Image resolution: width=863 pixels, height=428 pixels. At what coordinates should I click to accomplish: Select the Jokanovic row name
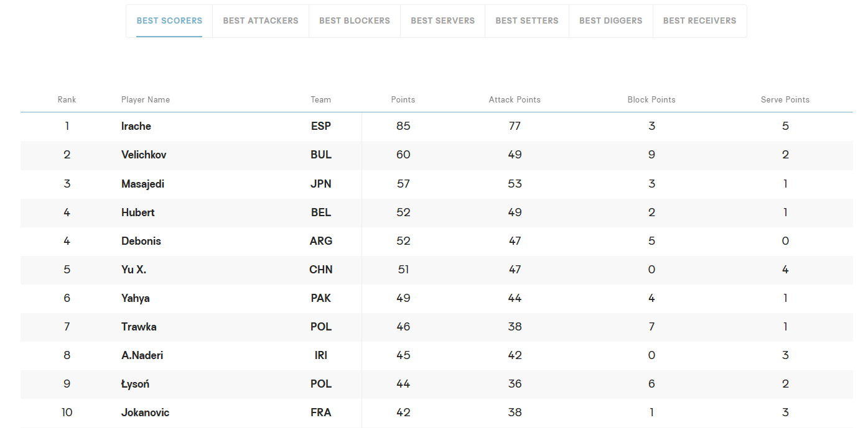(x=145, y=412)
